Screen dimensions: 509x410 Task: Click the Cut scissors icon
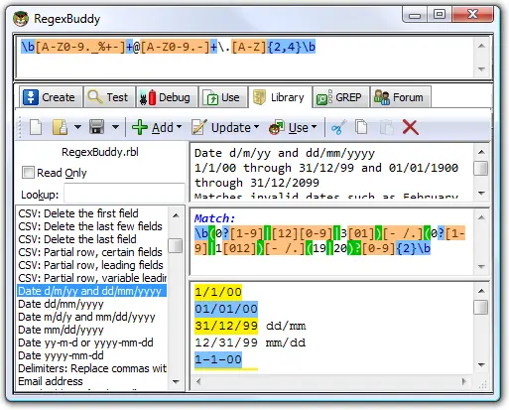coord(338,127)
